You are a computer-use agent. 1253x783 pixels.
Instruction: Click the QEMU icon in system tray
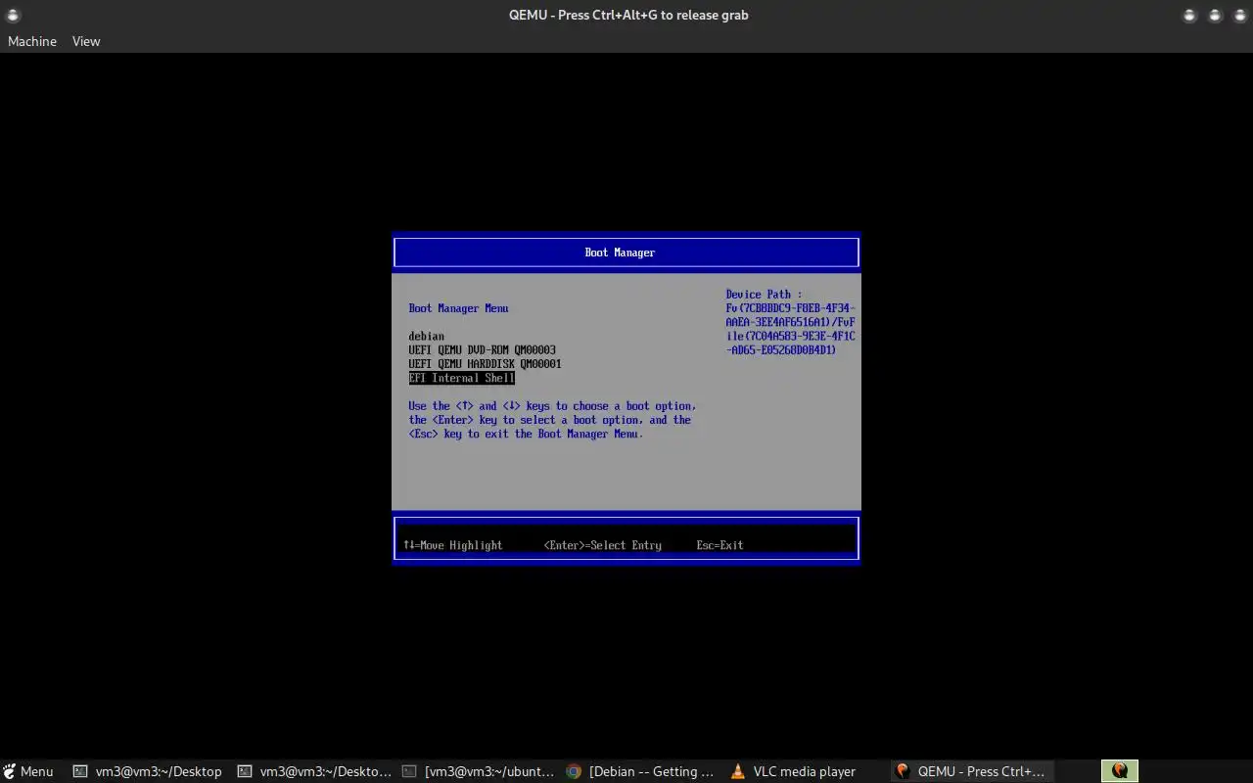click(1120, 771)
